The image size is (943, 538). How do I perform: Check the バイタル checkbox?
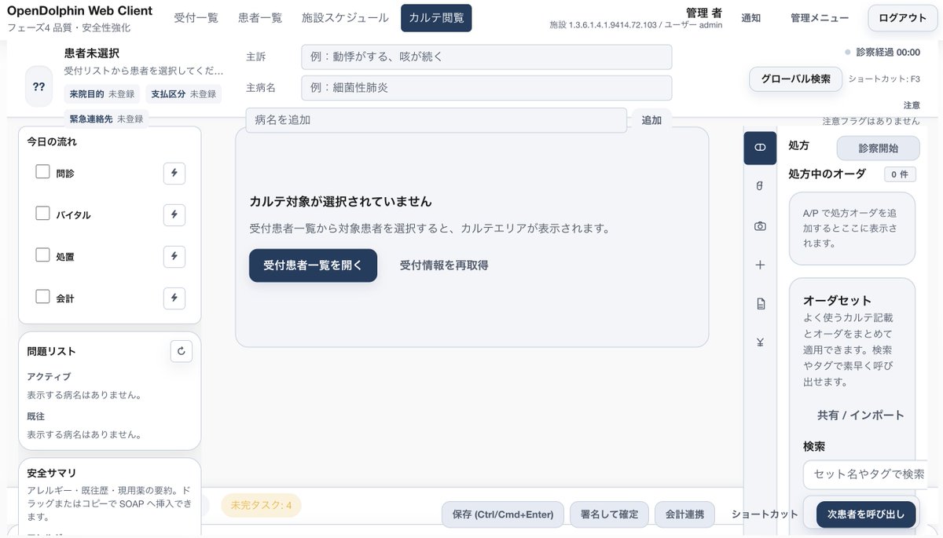43,213
